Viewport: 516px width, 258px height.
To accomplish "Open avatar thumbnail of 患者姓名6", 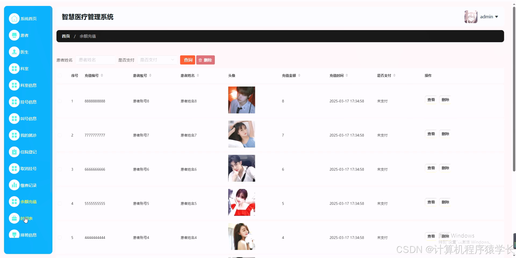I will (242, 168).
